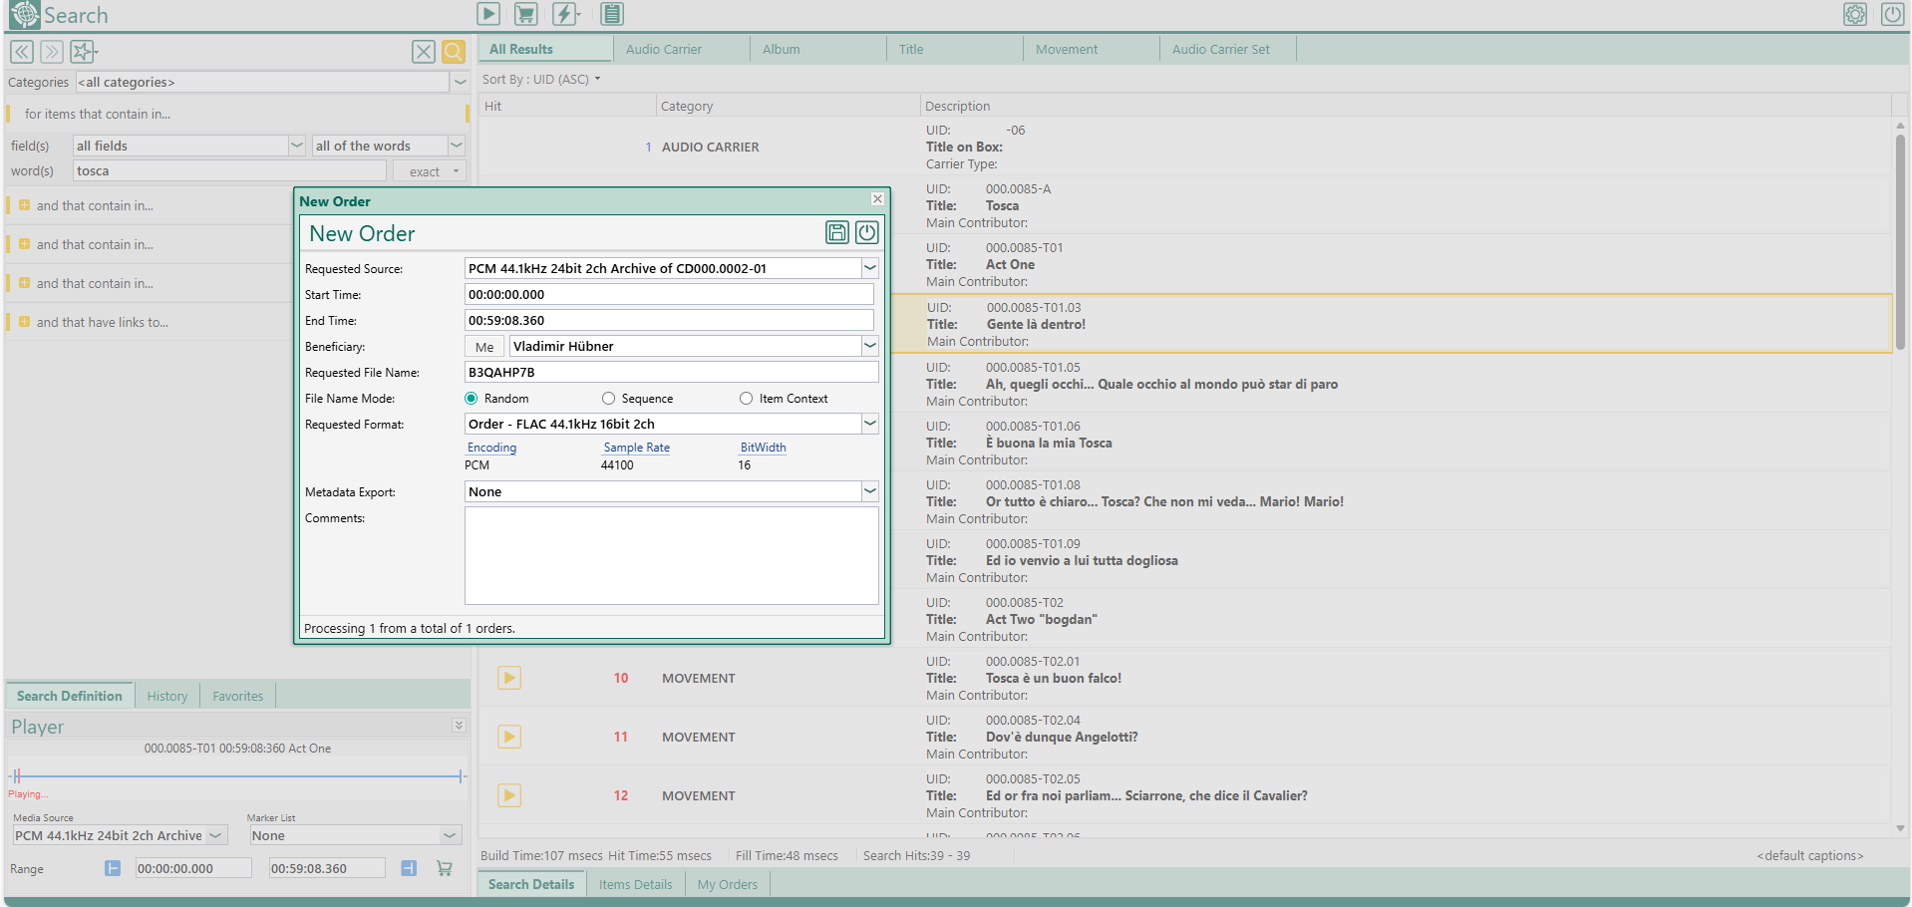This screenshot has width=1912, height=907.
Task: Select the Random file name mode
Action: [x=472, y=399]
